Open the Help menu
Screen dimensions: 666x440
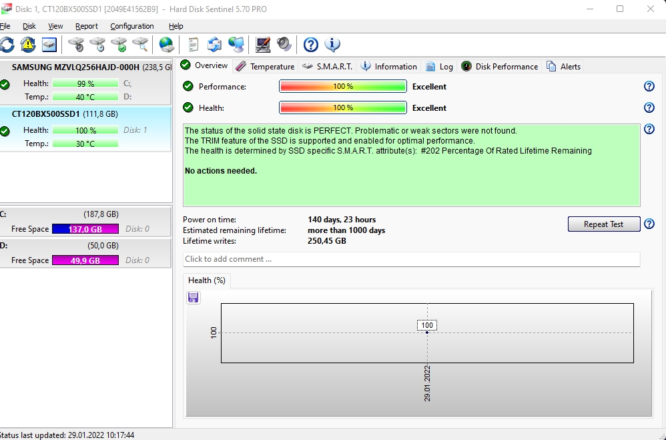pos(176,26)
